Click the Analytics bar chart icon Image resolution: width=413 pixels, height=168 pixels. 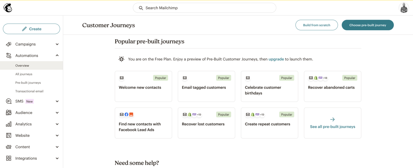(x=9, y=124)
